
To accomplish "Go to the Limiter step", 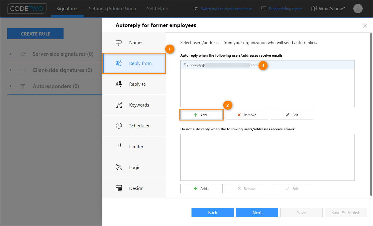I will (x=134, y=147).
